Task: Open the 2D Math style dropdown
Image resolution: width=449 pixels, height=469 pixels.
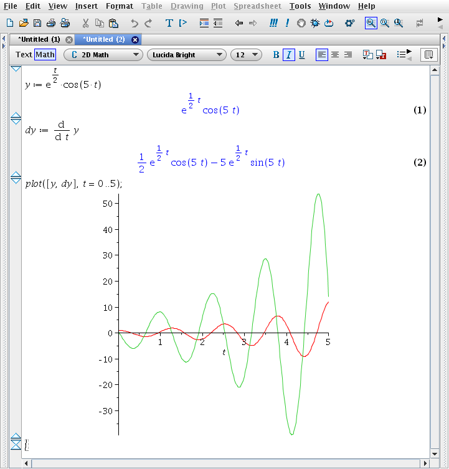Action: coord(103,55)
